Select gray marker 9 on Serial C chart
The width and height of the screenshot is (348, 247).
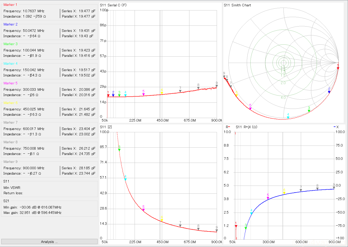tap(217, 86)
